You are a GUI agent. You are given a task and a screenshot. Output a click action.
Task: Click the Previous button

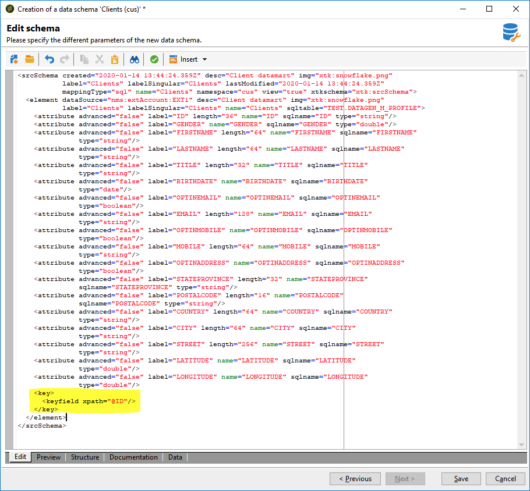pyautogui.click(x=355, y=479)
